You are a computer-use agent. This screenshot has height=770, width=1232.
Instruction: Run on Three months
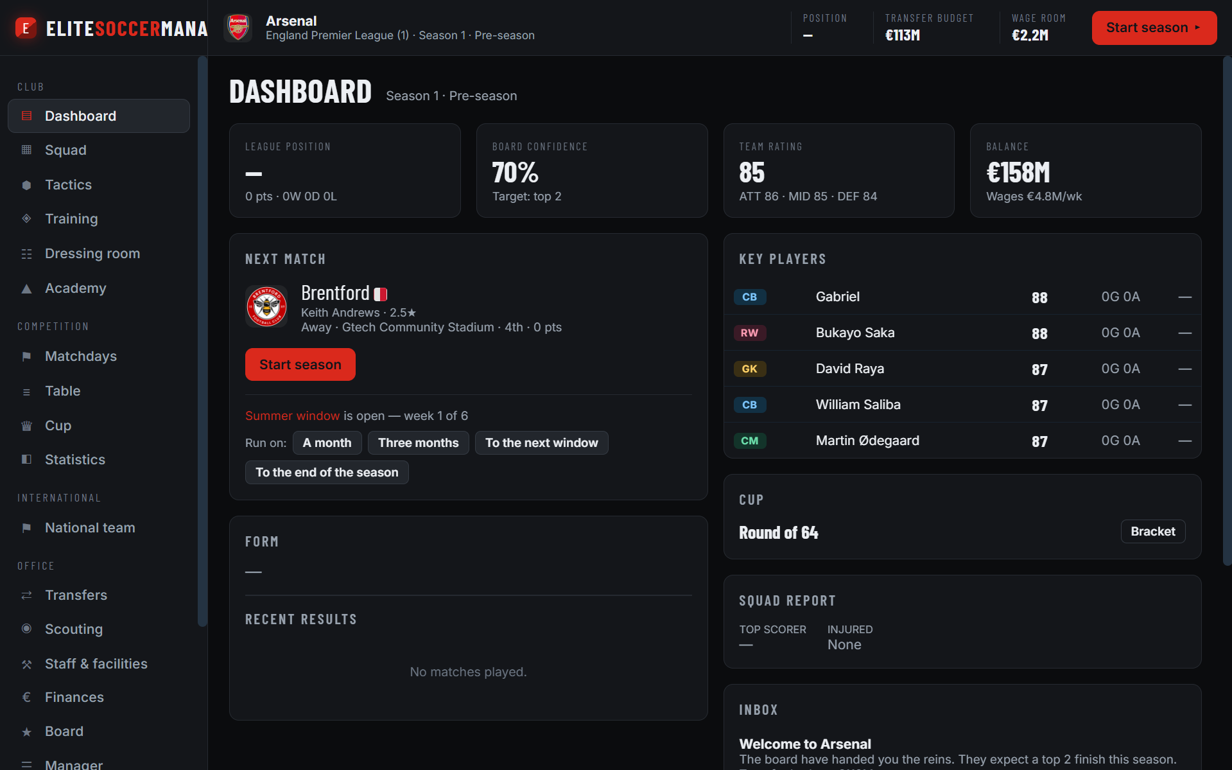(419, 443)
